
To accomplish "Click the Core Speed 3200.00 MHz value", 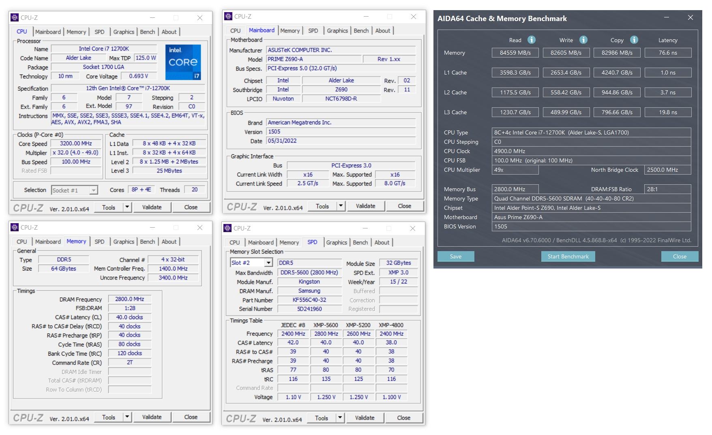I will click(x=76, y=143).
